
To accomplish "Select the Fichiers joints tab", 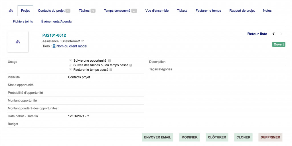I will tap(23, 21).
